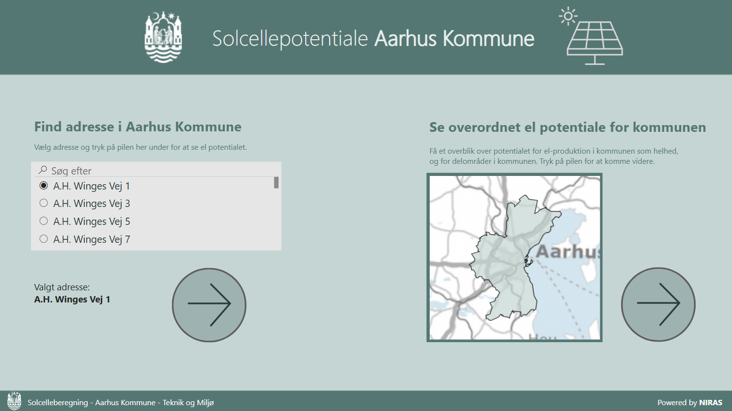This screenshot has width=732, height=411.
Task: Select the A.H. Winges Vej 1 radio button
Action: (44, 186)
